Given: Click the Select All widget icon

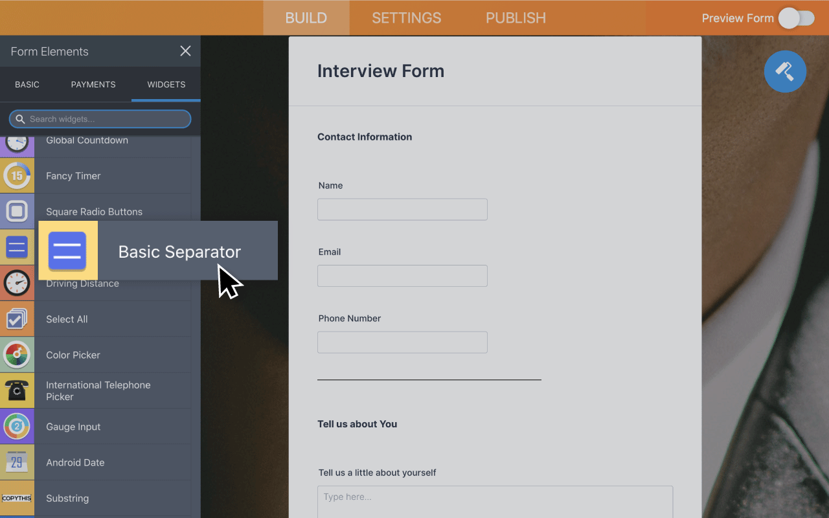Looking at the screenshot, I should (x=17, y=319).
